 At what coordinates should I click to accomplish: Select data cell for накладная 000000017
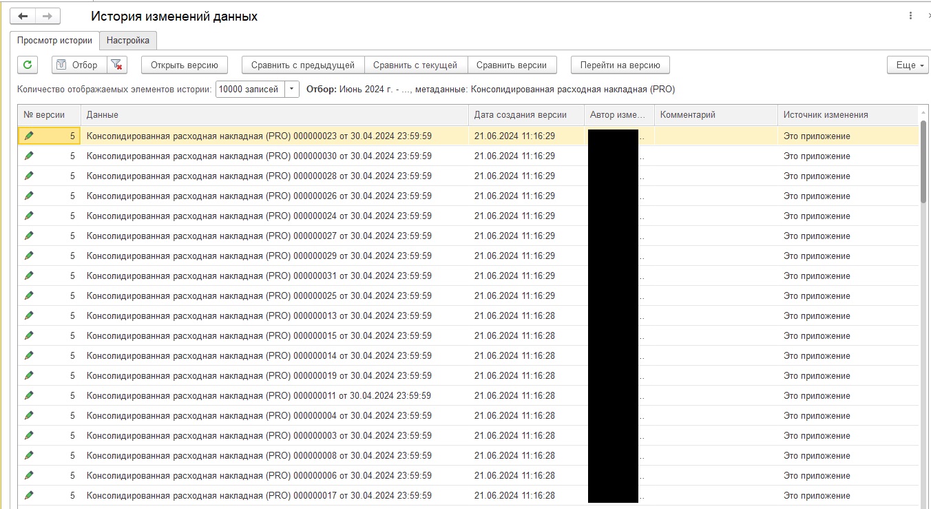(x=275, y=495)
